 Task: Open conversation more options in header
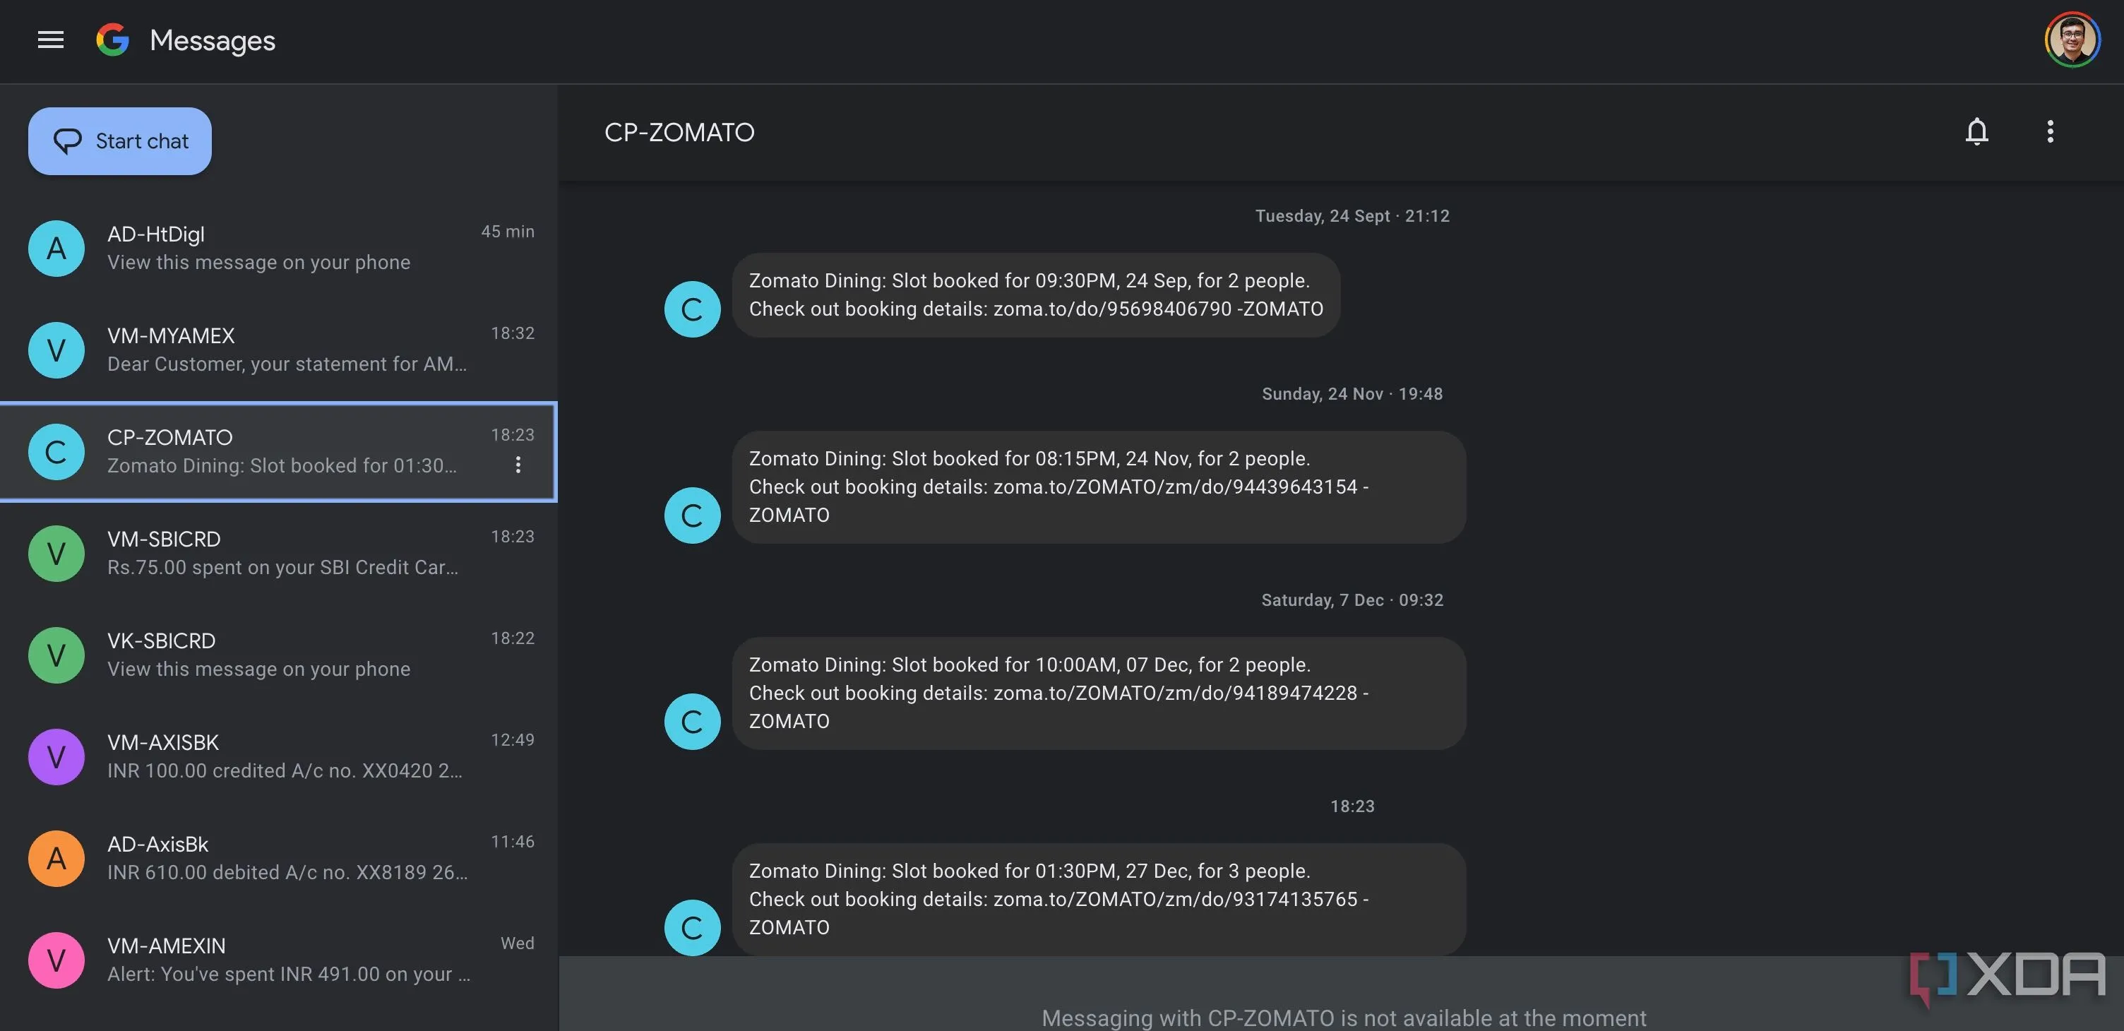click(2050, 132)
